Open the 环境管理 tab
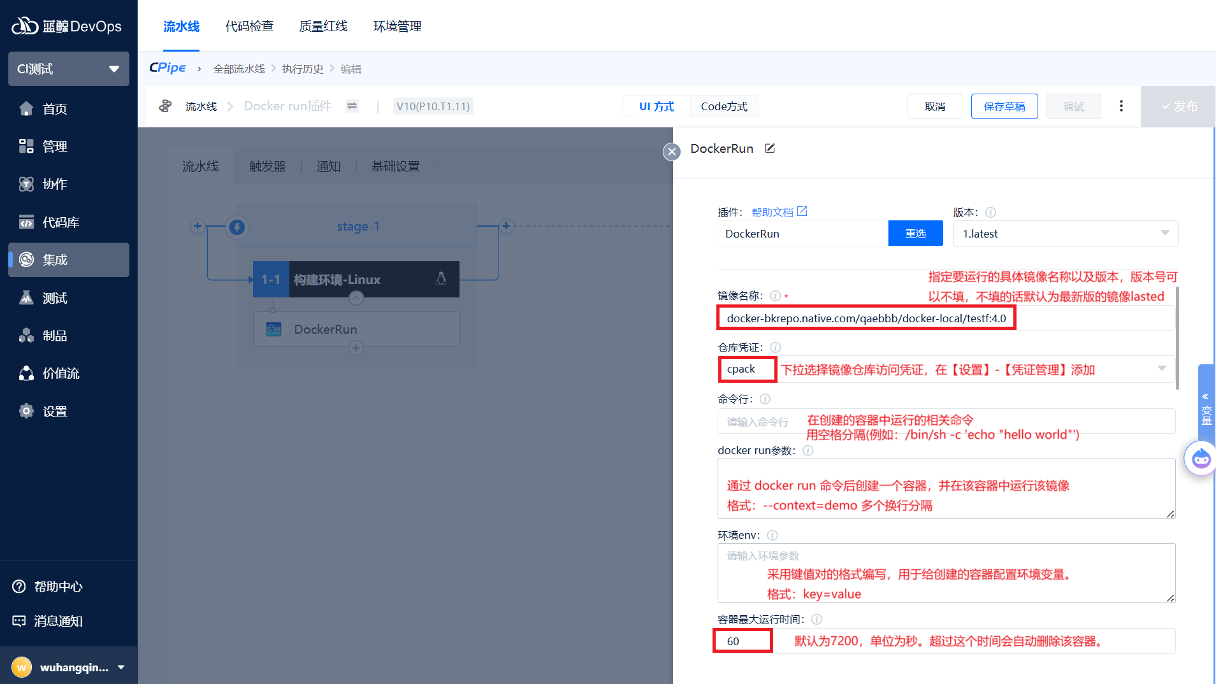The width and height of the screenshot is (1216, 684). 397,26
